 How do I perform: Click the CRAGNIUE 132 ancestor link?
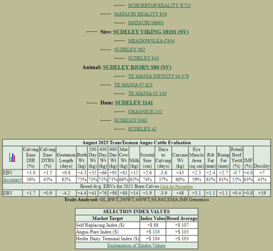pyautogui.click(x=145, y=112)
